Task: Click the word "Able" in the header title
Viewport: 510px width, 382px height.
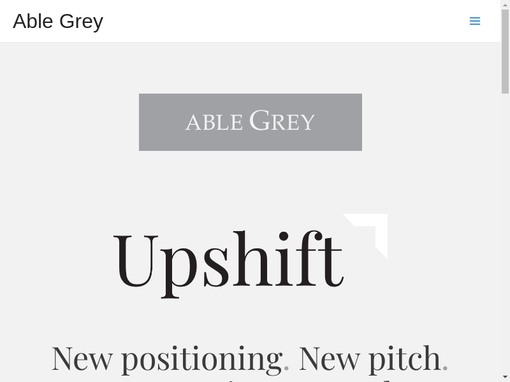Action: coord(33,21)
